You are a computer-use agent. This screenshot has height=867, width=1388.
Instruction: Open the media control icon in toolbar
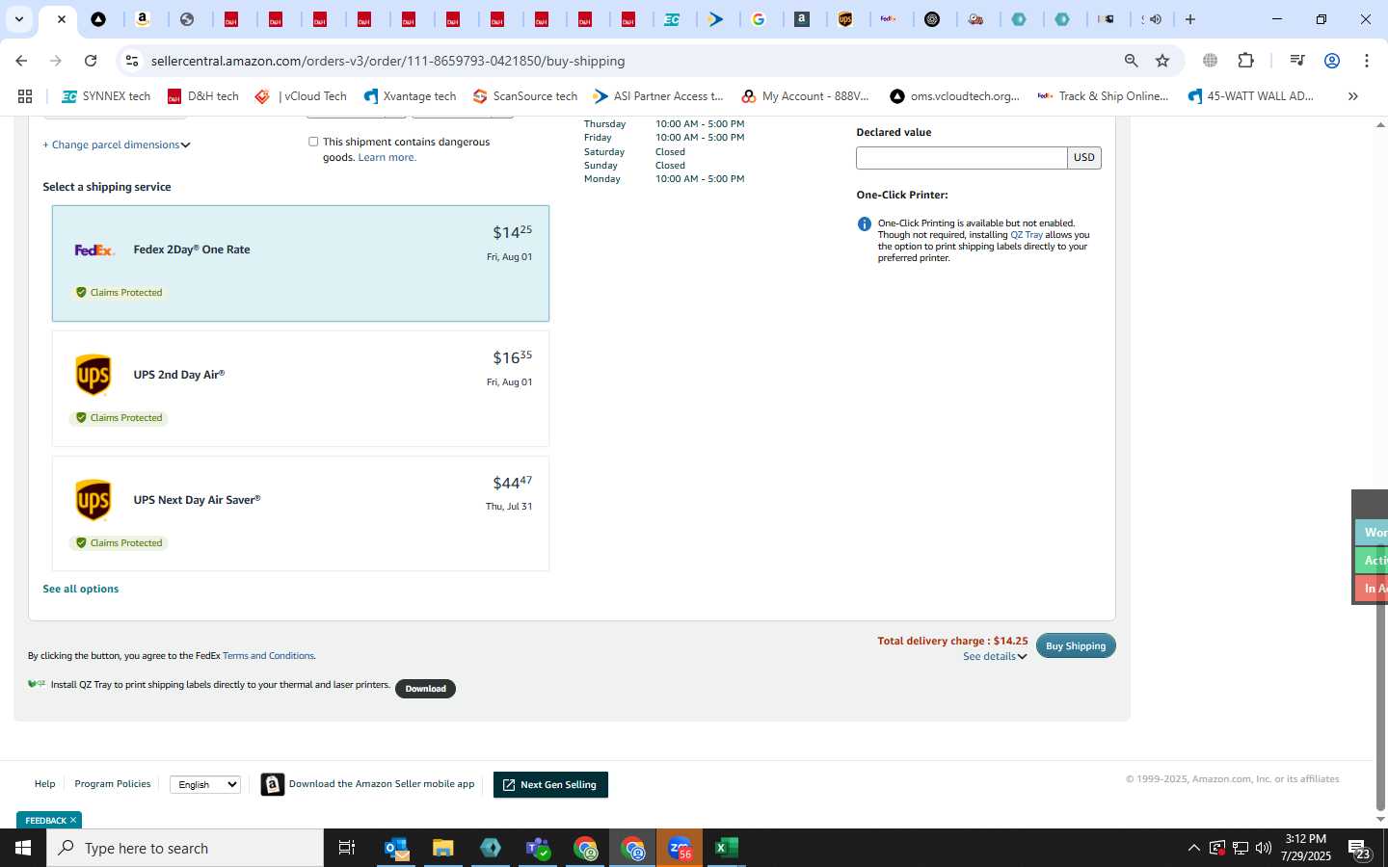1296,61
